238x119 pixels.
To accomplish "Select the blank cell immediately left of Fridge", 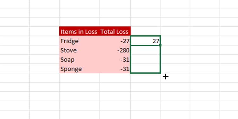I will click(x=44, y=41).
